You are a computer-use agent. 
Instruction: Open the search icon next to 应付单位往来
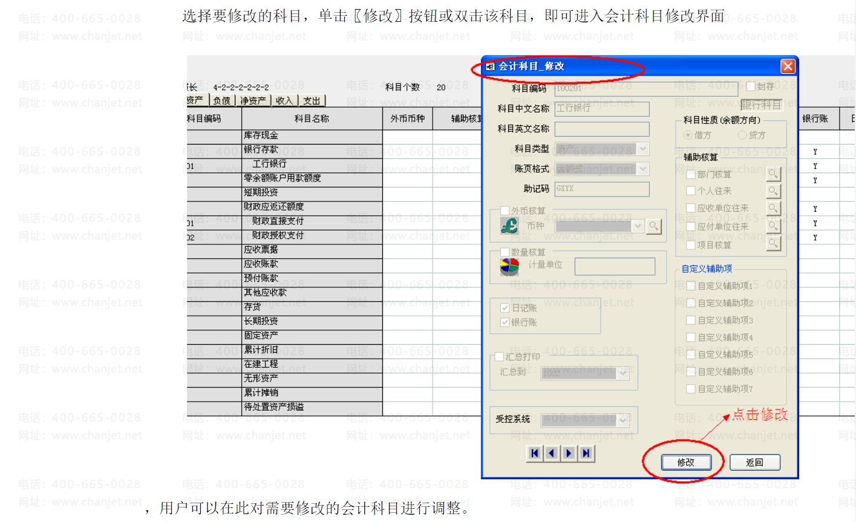pos(773,226)
